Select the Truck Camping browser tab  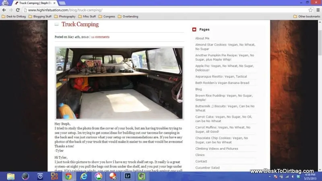pyautogui.click(x=35, y=3)
